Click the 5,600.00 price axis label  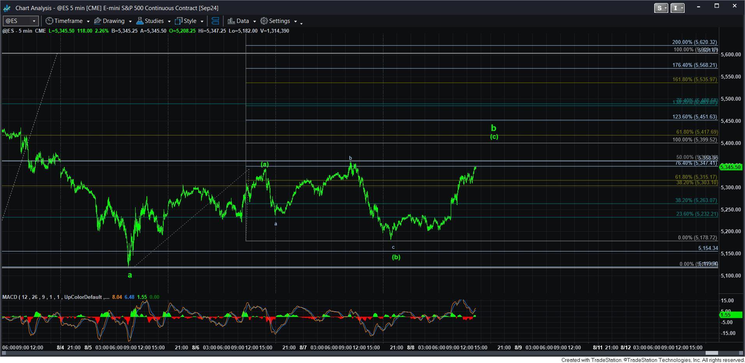(731, 55)
